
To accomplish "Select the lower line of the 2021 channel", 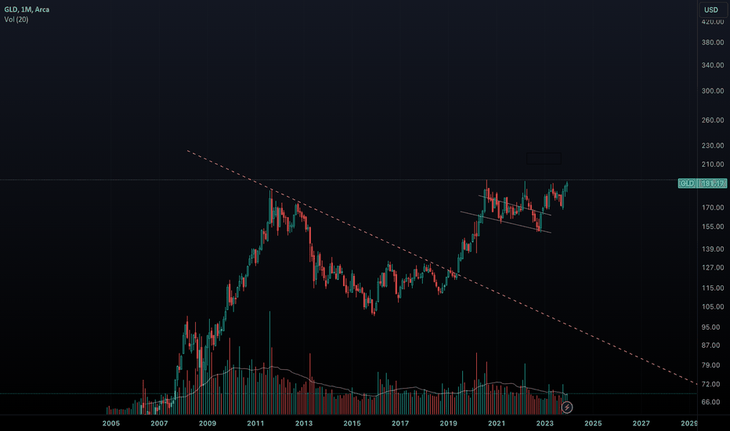I will [505, 223].
